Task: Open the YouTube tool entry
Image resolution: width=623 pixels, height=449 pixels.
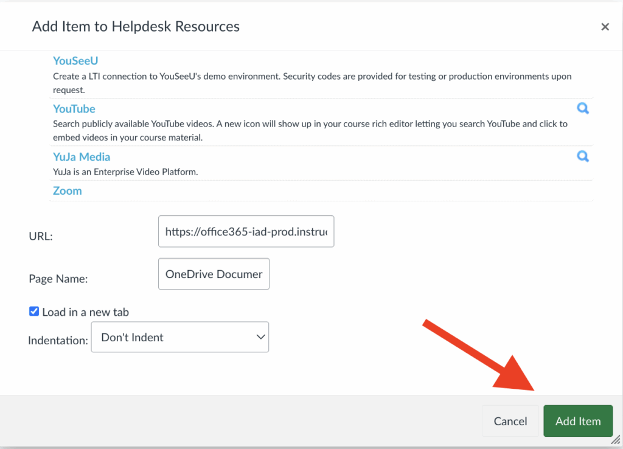Action: pos(74,109)
